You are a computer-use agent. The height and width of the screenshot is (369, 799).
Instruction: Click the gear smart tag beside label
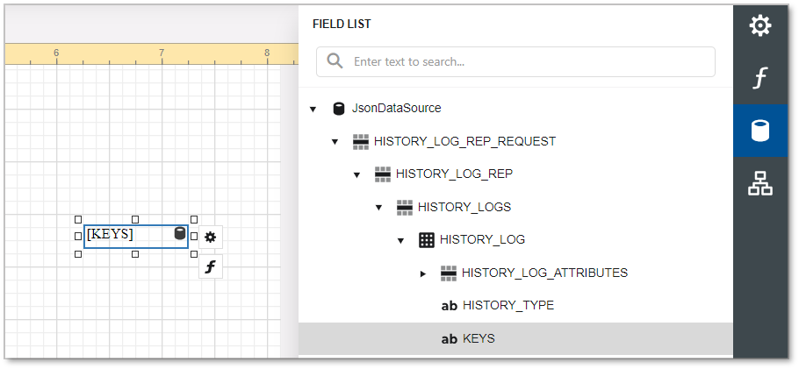211,237
